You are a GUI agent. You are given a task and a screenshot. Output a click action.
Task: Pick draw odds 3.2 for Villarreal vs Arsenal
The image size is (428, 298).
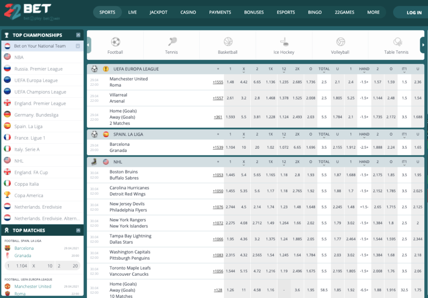point(244,98)
